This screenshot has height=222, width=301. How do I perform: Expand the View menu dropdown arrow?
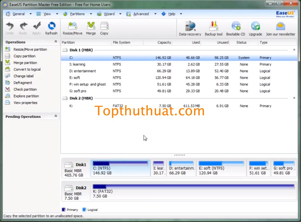tap(57, 14)
